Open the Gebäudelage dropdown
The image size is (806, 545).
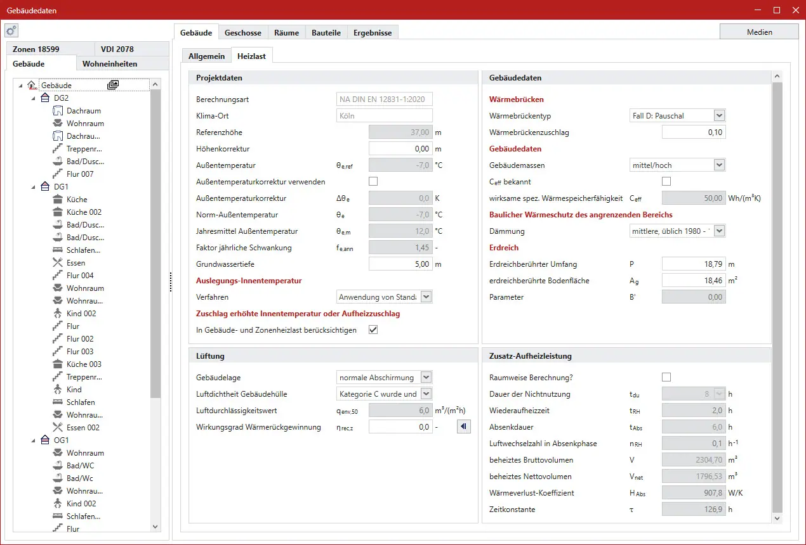425,378
